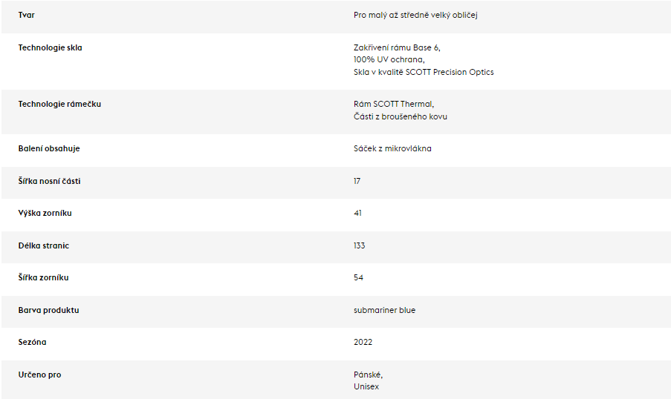The width and height of the screenshot is (671, 399).
Task: Click 'Rám SCOTT Thermal' value text
Action: coord(394,104)
